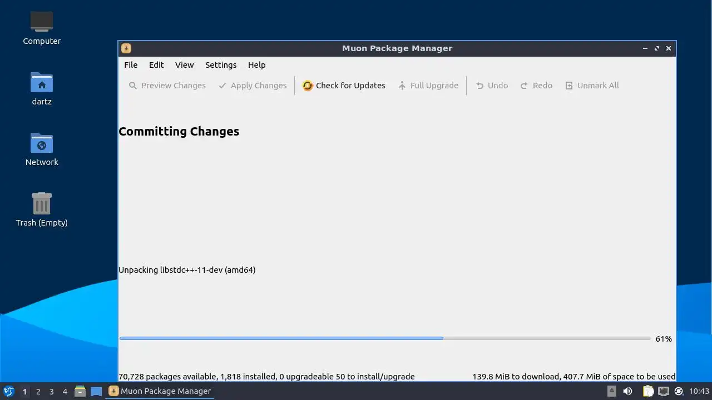This screenshot has width=712, height=400.
Task: Open the View menu
Action: [x=185, y=65]
